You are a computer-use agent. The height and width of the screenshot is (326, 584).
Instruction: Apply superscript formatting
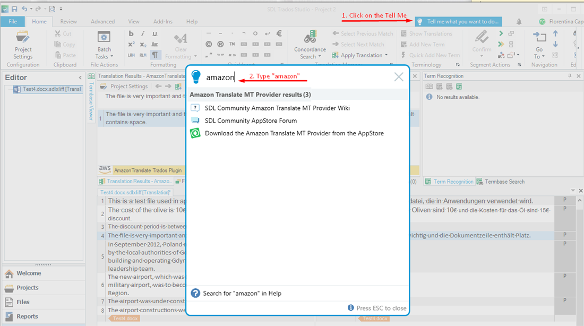(131, 45)
